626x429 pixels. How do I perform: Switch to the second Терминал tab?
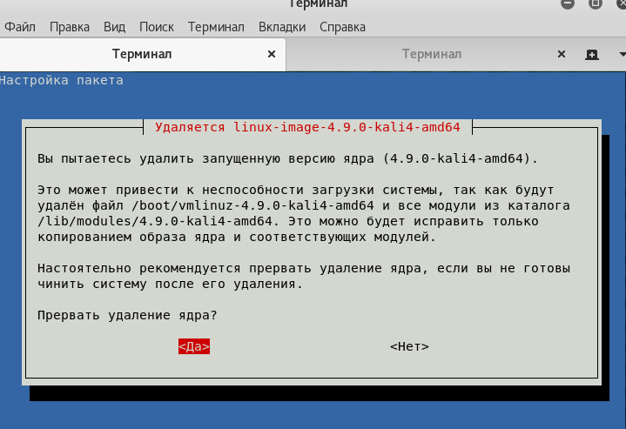coord(432,54)
